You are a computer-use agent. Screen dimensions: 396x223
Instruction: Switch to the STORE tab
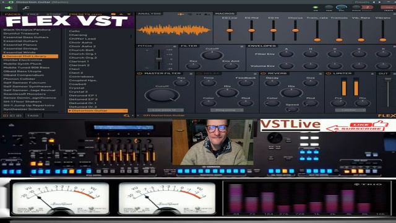[x=54, y=14]
